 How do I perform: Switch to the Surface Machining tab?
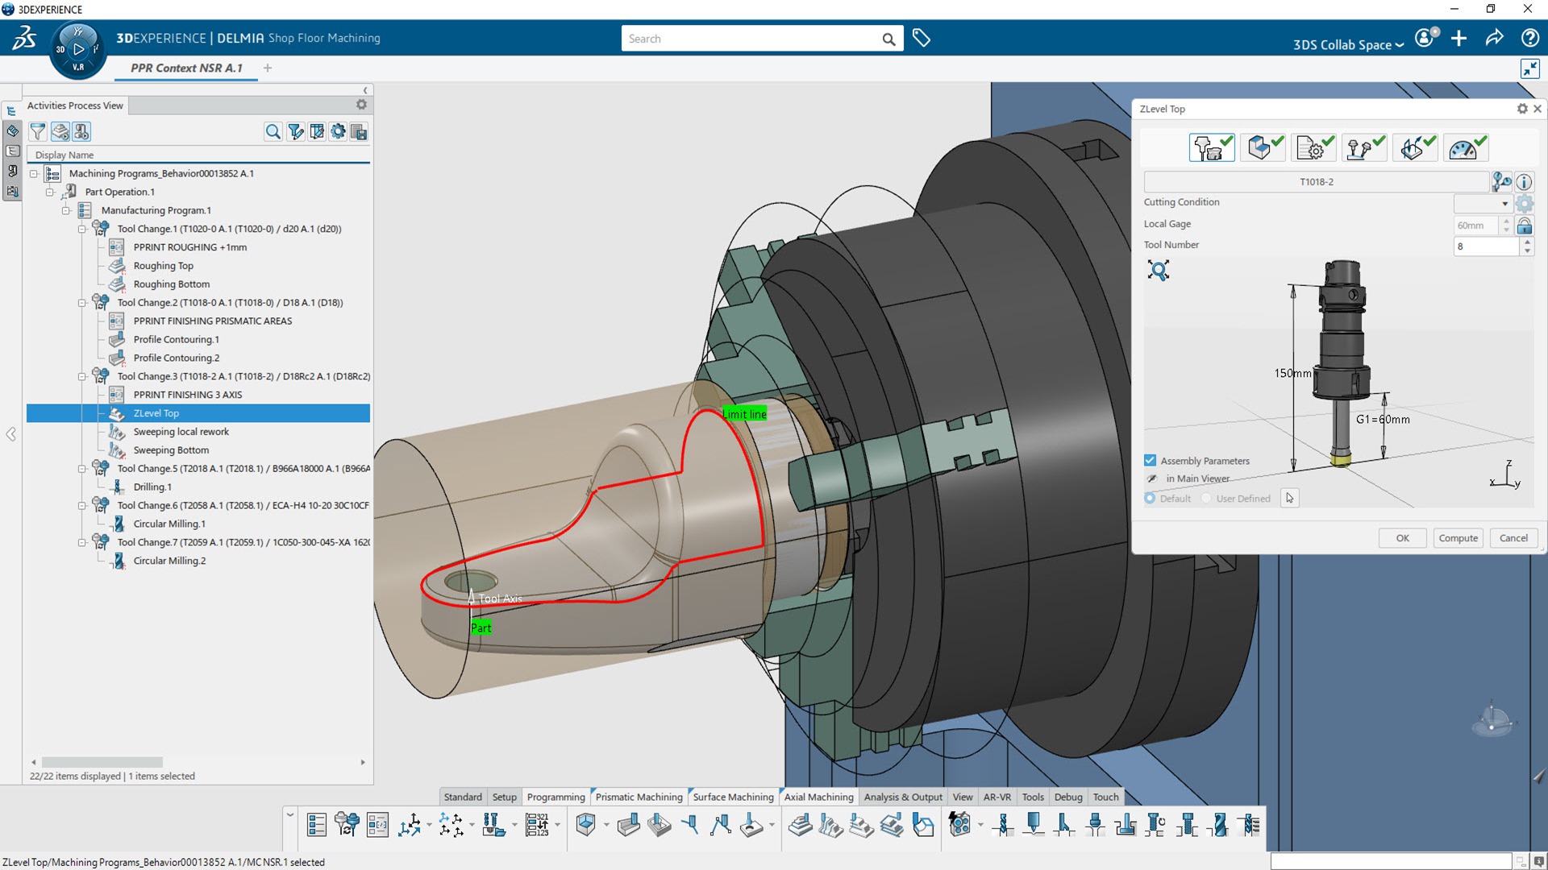[x=733, y=797]
